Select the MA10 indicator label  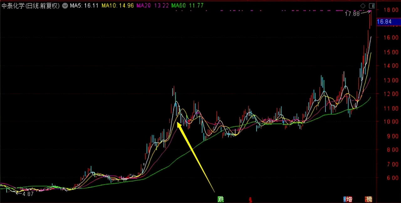[117, 6]
